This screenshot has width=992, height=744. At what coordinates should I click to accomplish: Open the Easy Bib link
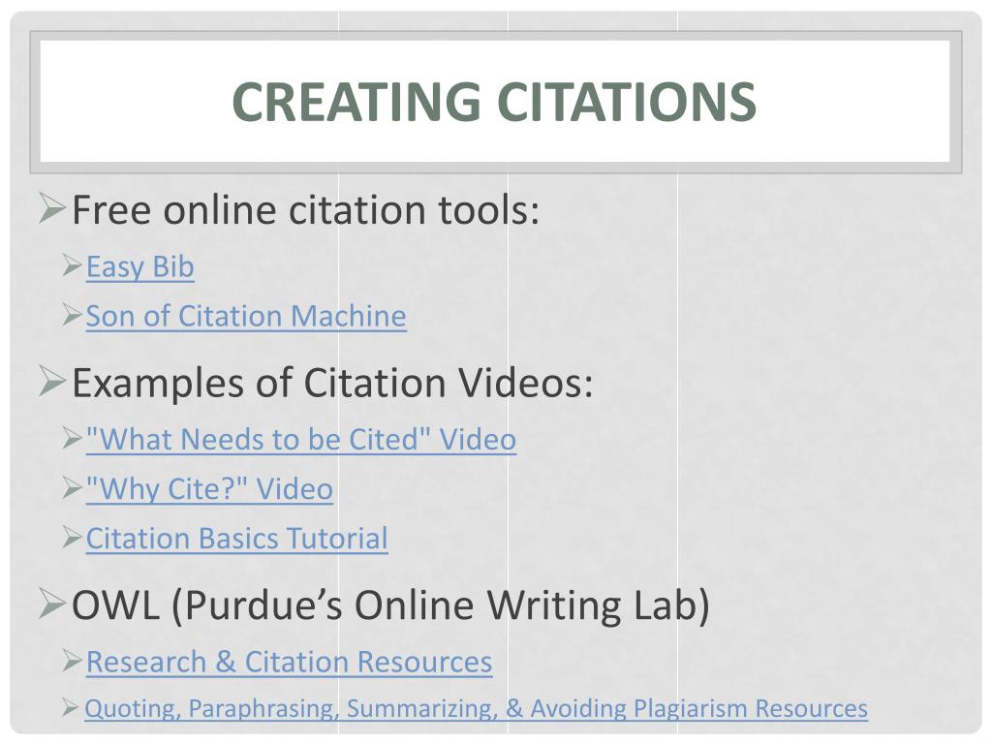(139, 266)
